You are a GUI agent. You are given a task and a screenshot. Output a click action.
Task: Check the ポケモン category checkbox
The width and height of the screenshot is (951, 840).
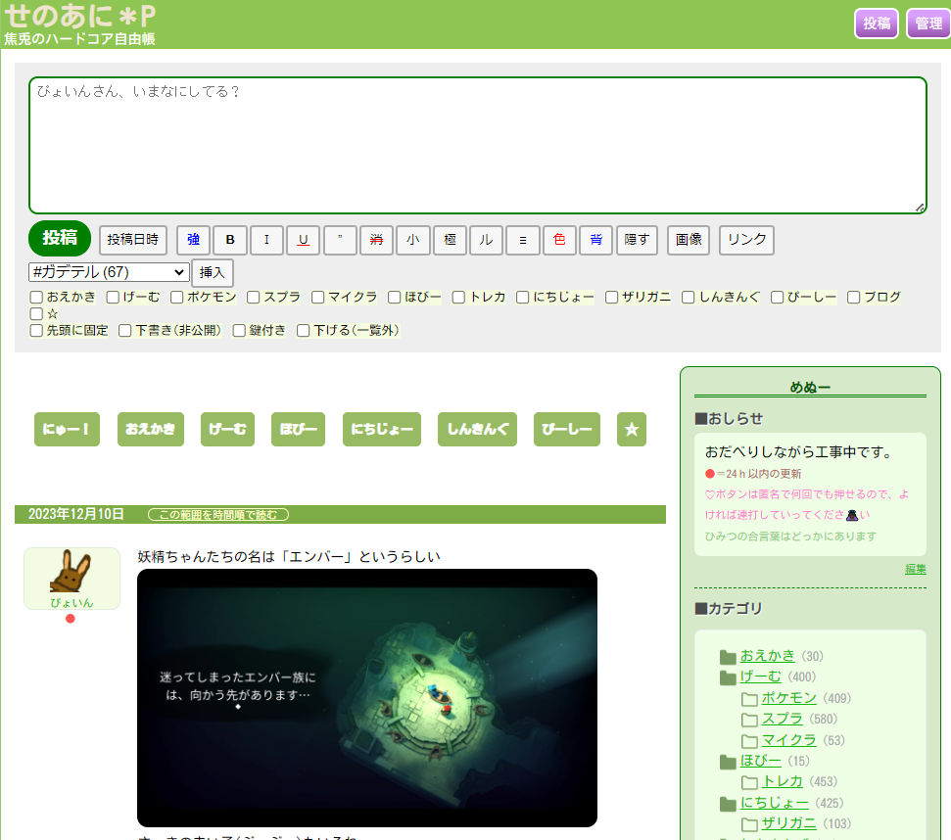click(176, 297)
